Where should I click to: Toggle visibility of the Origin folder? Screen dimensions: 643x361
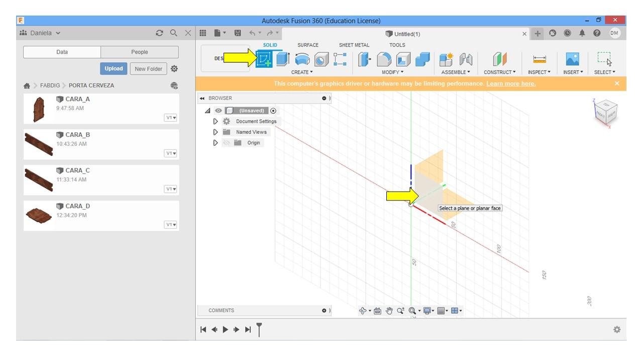[226, 143]
